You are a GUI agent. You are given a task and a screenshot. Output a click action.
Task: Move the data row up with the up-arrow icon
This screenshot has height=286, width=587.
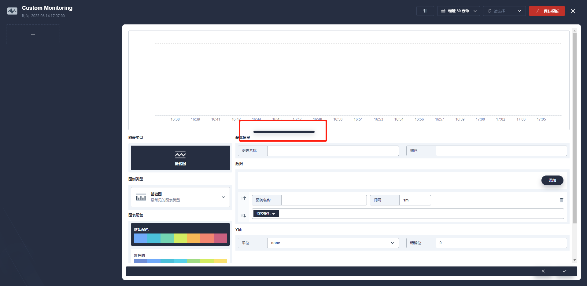[x=243, y=198]
